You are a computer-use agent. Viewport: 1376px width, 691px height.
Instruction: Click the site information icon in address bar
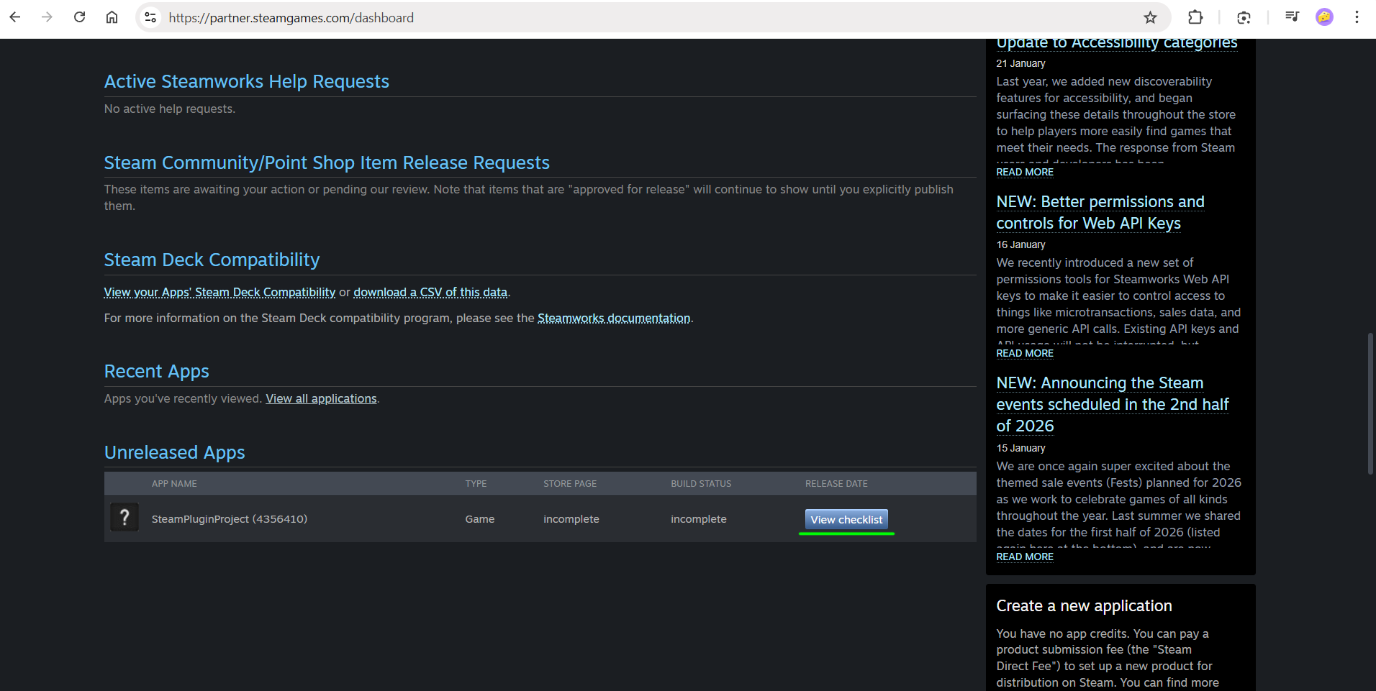pyautogui.click(x=150, y=17)
